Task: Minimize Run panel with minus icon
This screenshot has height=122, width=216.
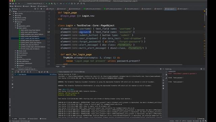Action: (163, 69)
